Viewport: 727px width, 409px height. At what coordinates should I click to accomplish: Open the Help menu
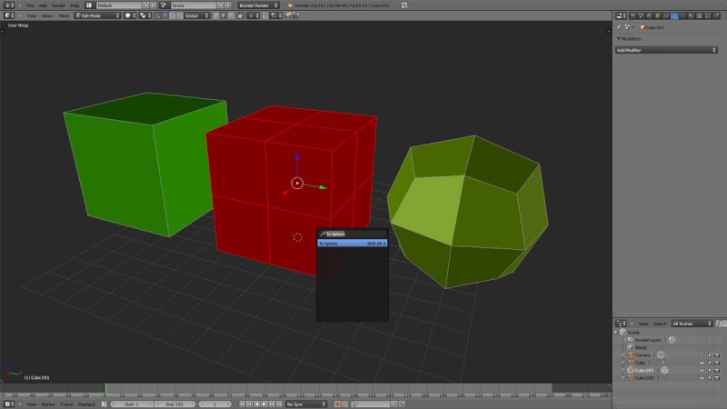tap(75, 5)
